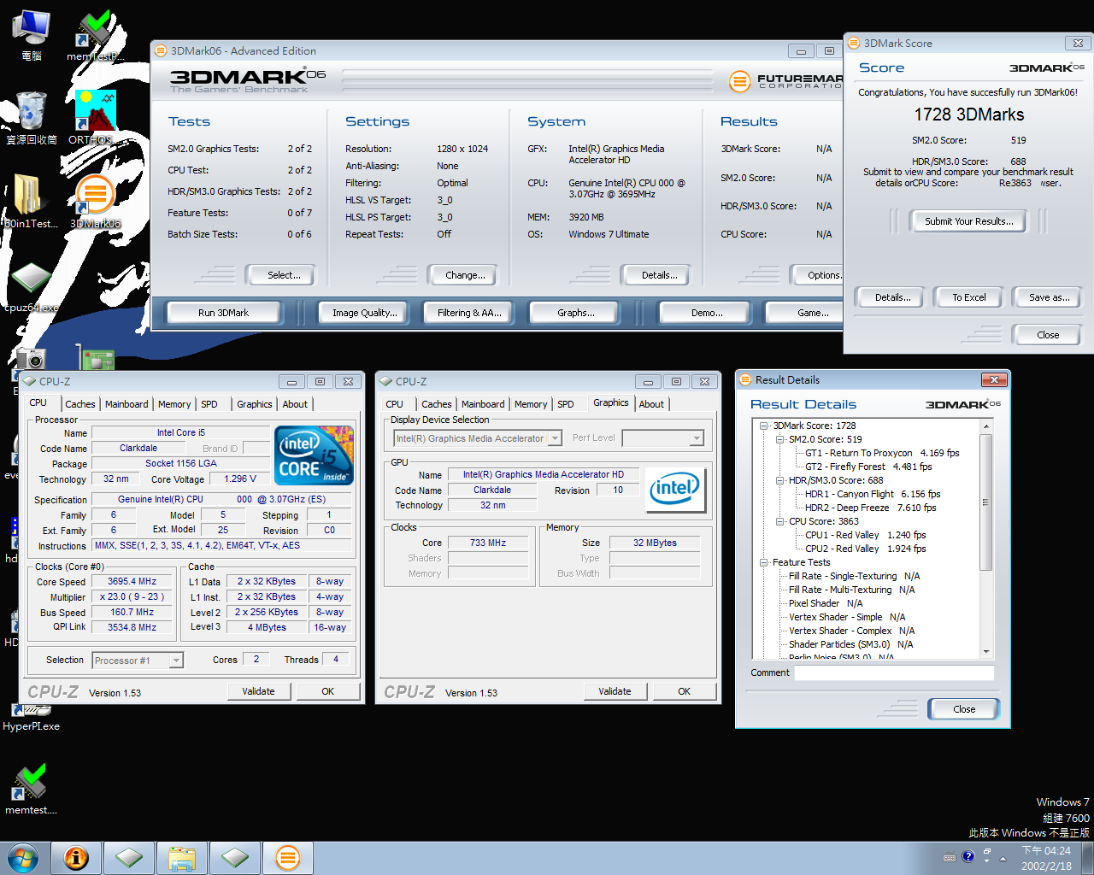Click the taskbar clock showing 04:24
This screenshot has width=1094, height=875.
click(x=1046, y=858)
